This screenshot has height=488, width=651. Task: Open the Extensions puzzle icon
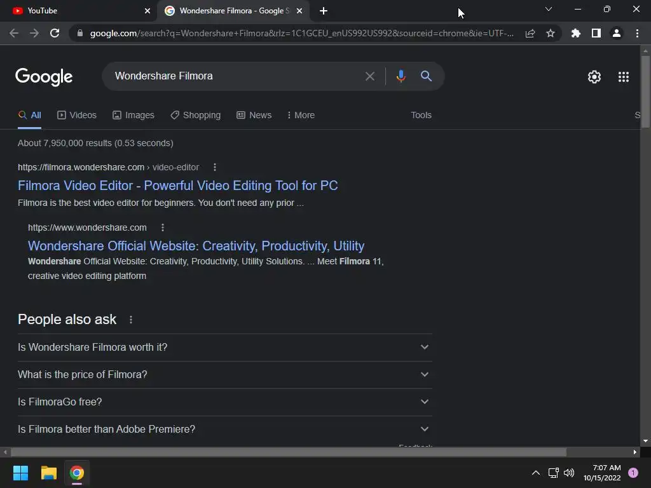[x=575, y=33]
